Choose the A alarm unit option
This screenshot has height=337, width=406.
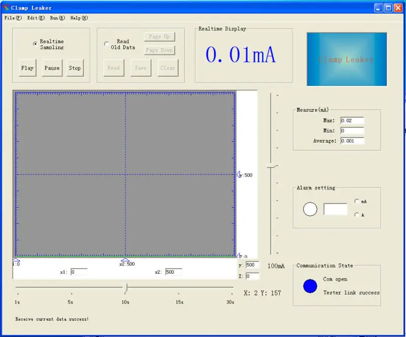click(x=357, y=215)
